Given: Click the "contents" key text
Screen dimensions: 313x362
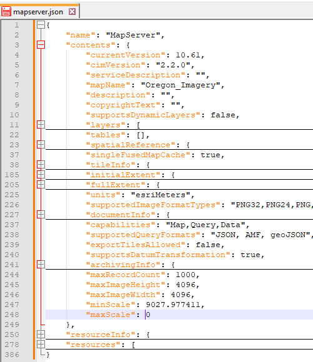Looking at the screenshot, I should click(91, 45).
